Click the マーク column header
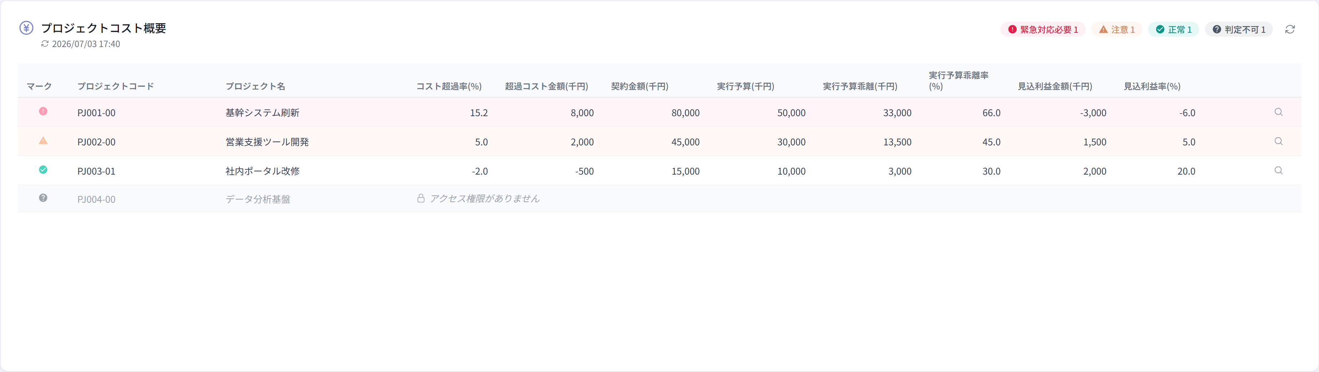 coord(40,87)
